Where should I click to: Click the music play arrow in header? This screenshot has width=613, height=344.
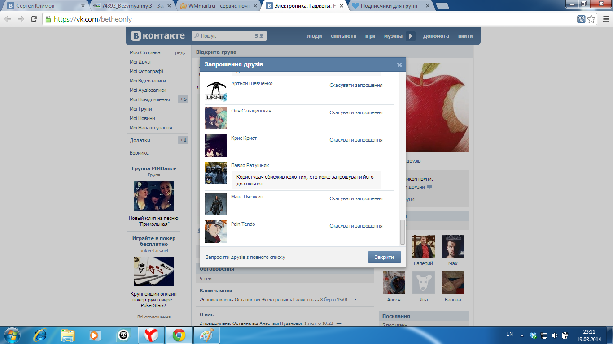pyautogui.click(x=411, y=36)
